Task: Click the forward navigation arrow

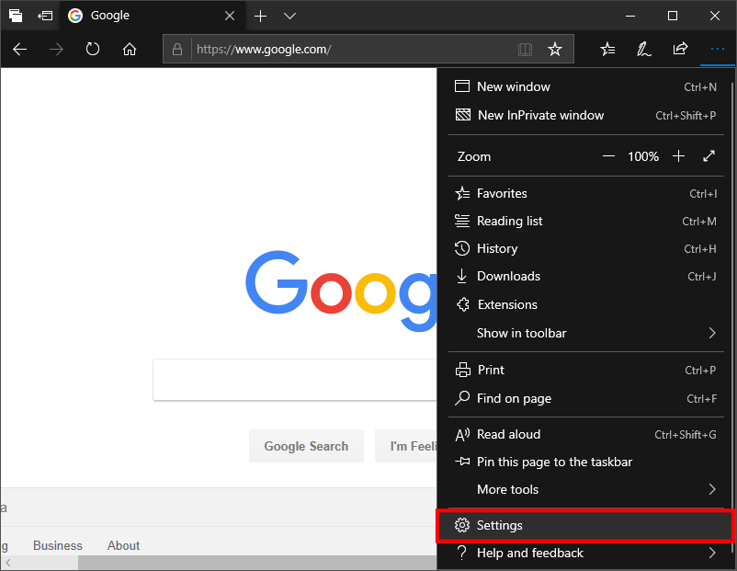Action: 56,49
